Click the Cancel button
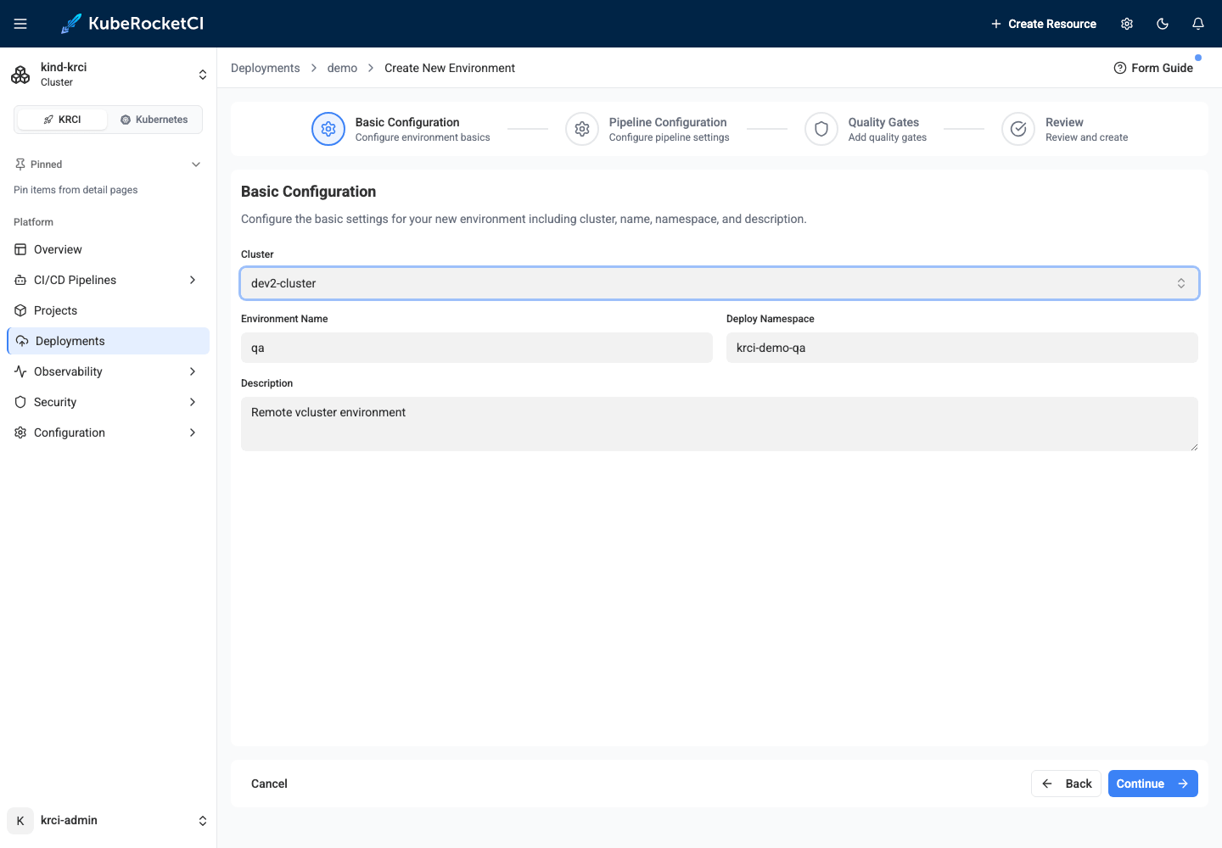 (x=269, y=784)
